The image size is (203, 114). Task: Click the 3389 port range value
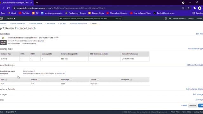coord(63,84)
